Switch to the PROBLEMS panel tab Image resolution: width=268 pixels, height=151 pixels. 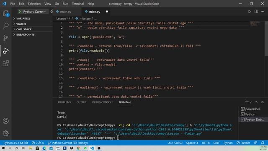pyautogui.click(x=64, y=102)
